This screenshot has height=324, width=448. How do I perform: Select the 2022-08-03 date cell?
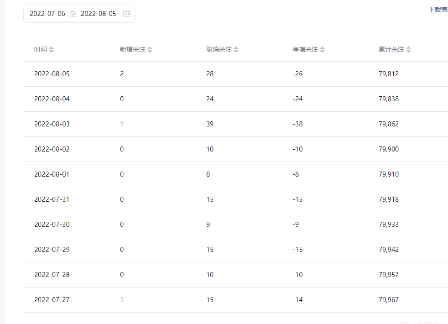[52, 124]
